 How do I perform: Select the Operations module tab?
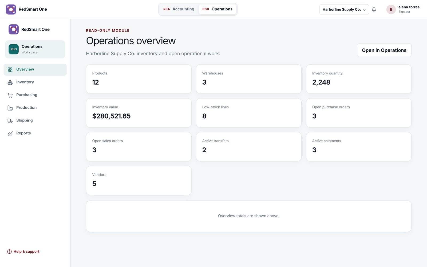tap(217, 9)
